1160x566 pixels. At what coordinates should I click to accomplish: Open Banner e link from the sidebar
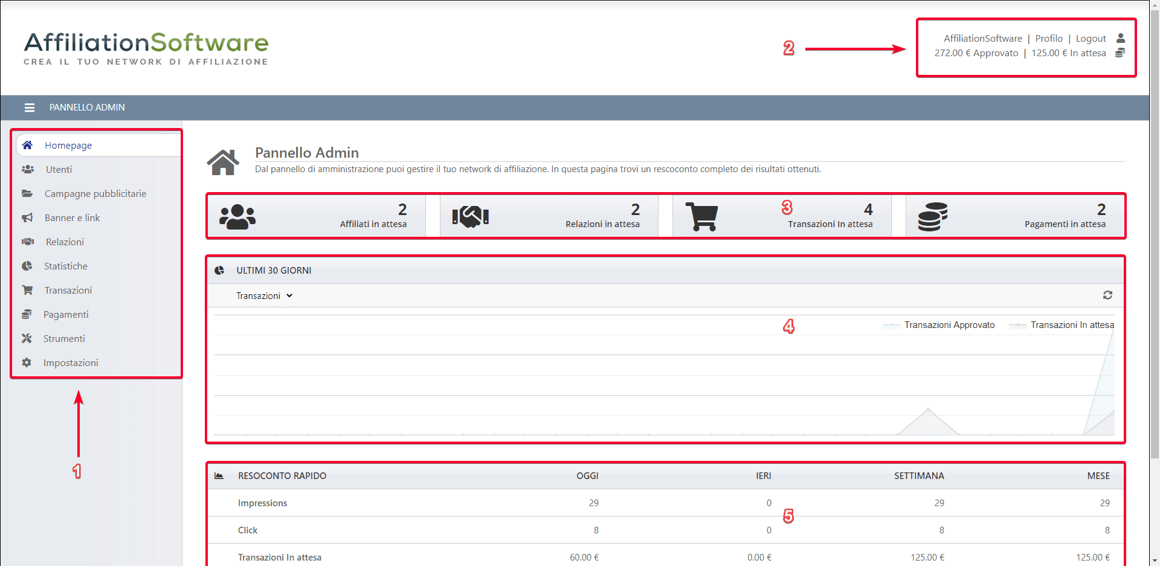[x=72, y=218]
